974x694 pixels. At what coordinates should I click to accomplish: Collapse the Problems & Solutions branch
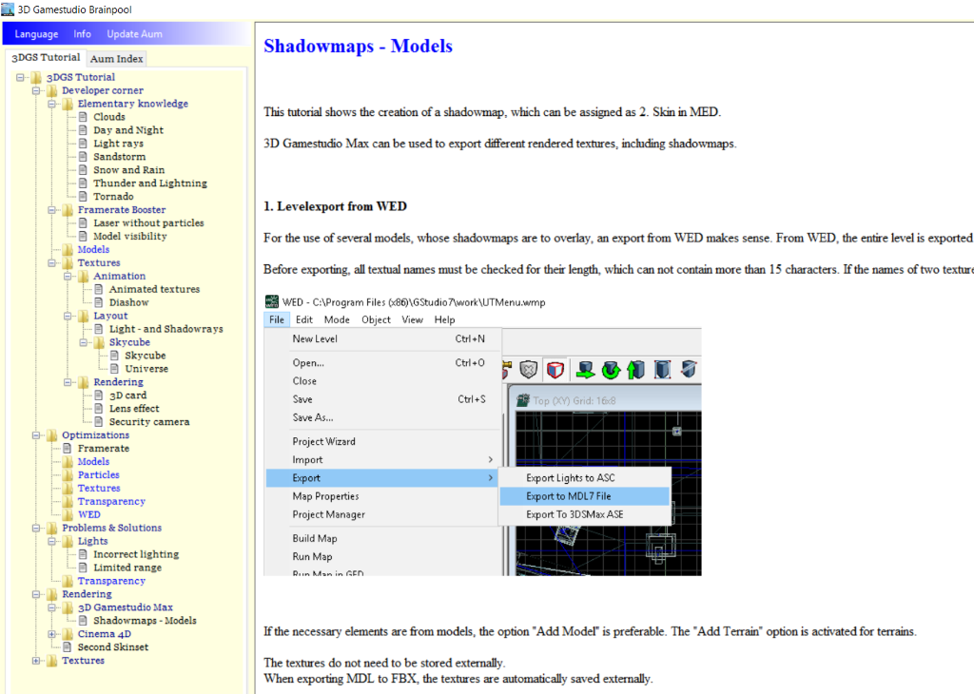point(36,529)
